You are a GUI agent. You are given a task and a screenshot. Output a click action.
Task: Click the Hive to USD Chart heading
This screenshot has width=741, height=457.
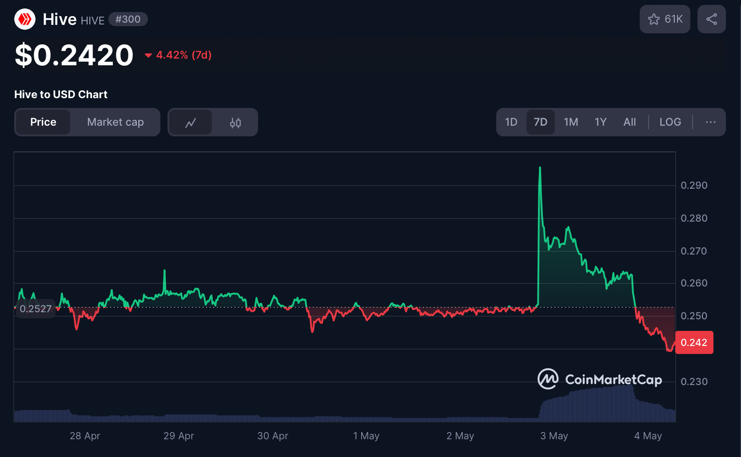[x=61, y=95]
